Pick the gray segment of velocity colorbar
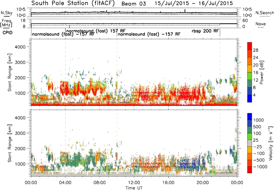 point(250,143)
